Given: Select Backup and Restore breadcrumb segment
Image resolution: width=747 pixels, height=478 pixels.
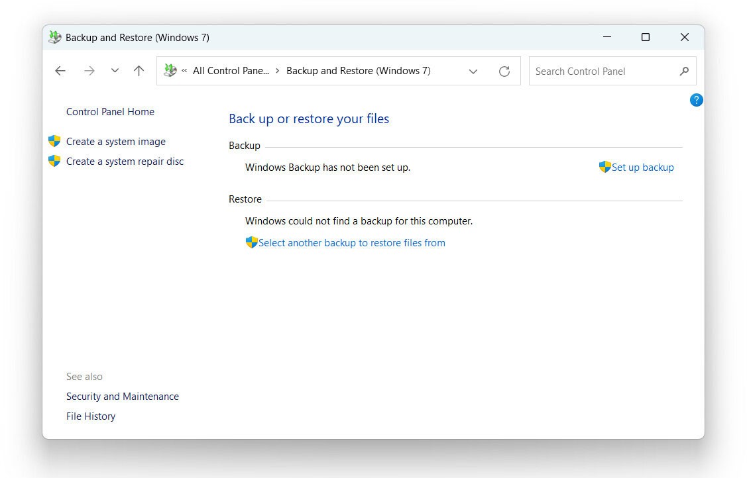Looking at the screenshot, I should coord(358,71).
